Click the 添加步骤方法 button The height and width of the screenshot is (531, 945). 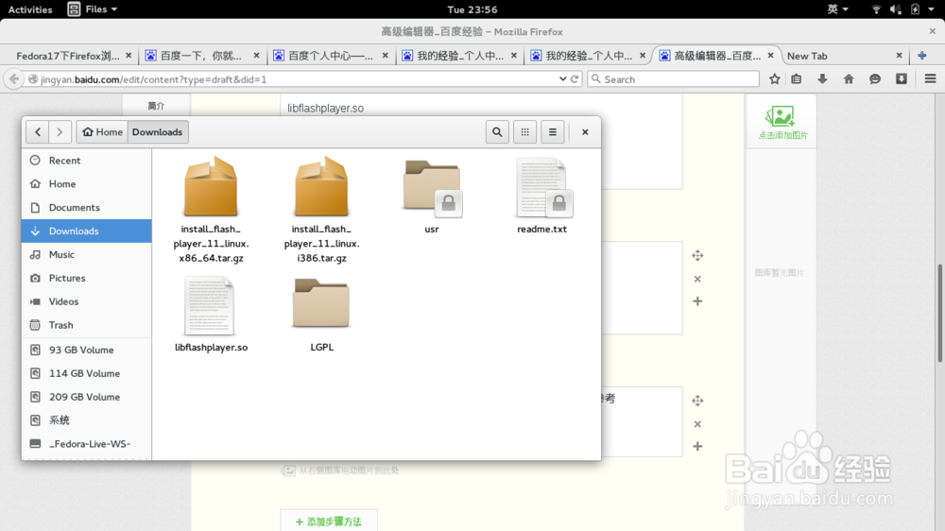[x=329, y=522]
